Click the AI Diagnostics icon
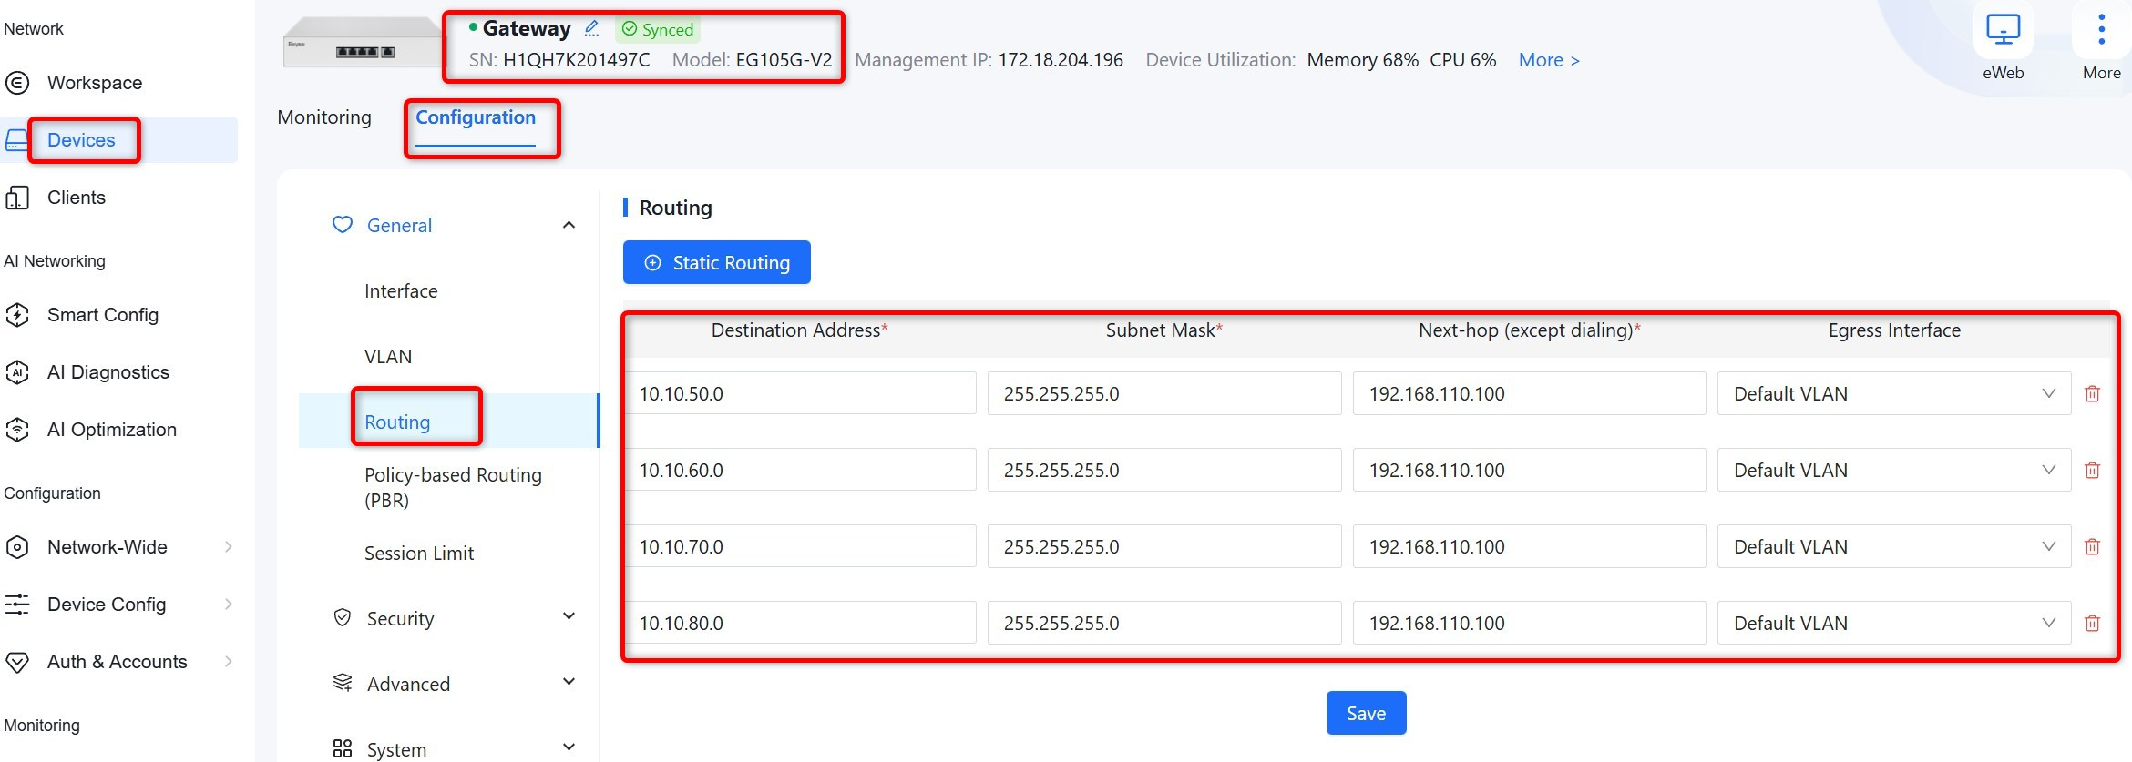 (17, 372)
